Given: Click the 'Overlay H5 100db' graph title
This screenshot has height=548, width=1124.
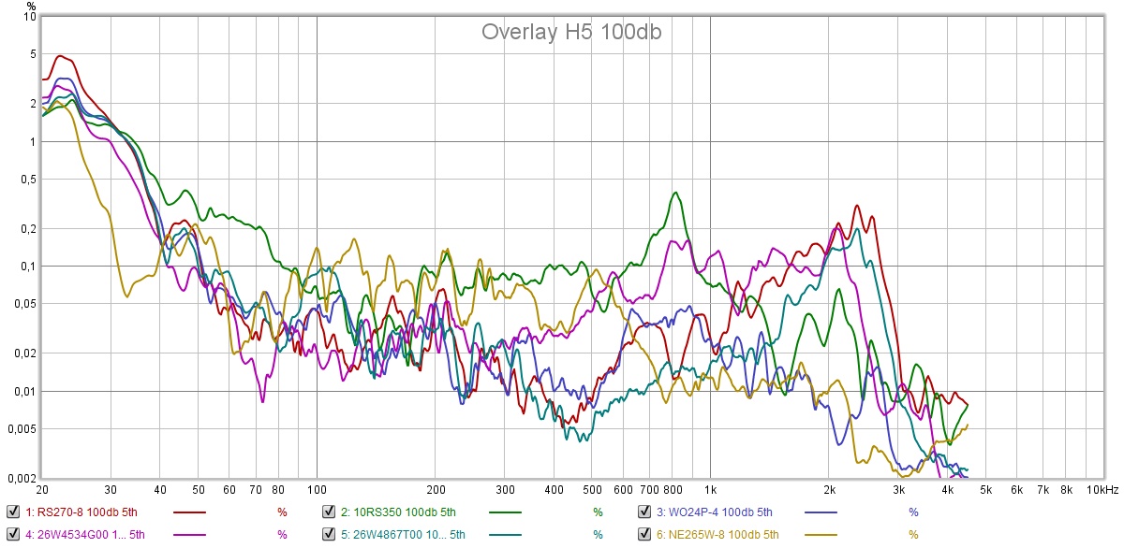Looking at the screenshot, I should point(572,32).
